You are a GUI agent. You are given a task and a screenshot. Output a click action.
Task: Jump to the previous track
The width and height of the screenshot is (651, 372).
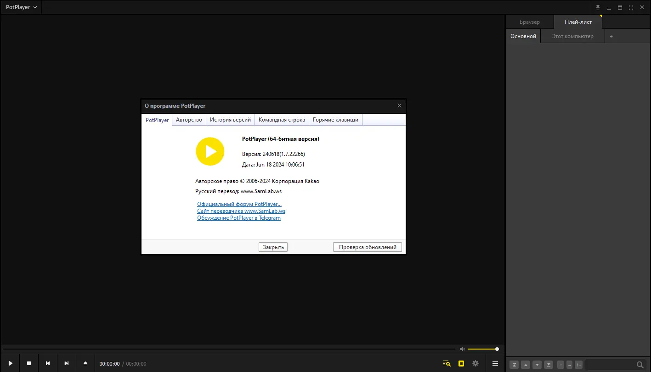(x=48, y=363)
